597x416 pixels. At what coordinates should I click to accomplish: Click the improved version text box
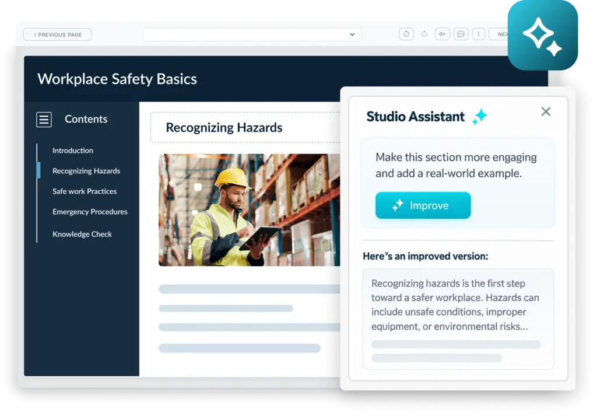point(458,319)
